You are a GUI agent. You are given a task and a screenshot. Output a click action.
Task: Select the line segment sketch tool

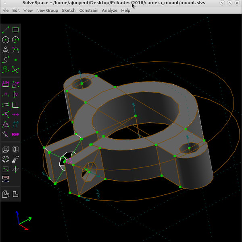click(x=6, y=30)
